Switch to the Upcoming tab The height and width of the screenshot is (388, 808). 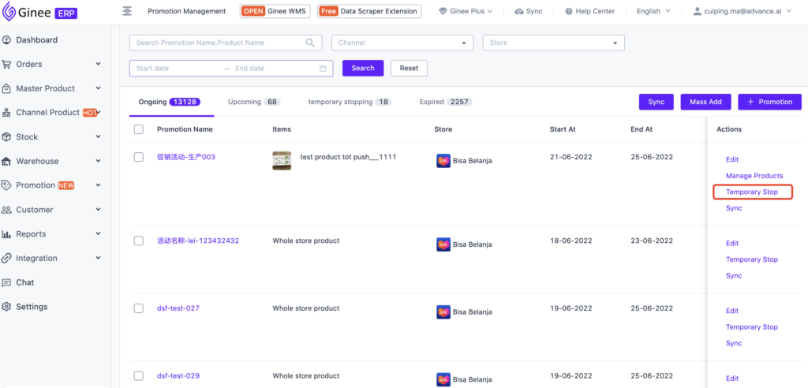point(254,102)
